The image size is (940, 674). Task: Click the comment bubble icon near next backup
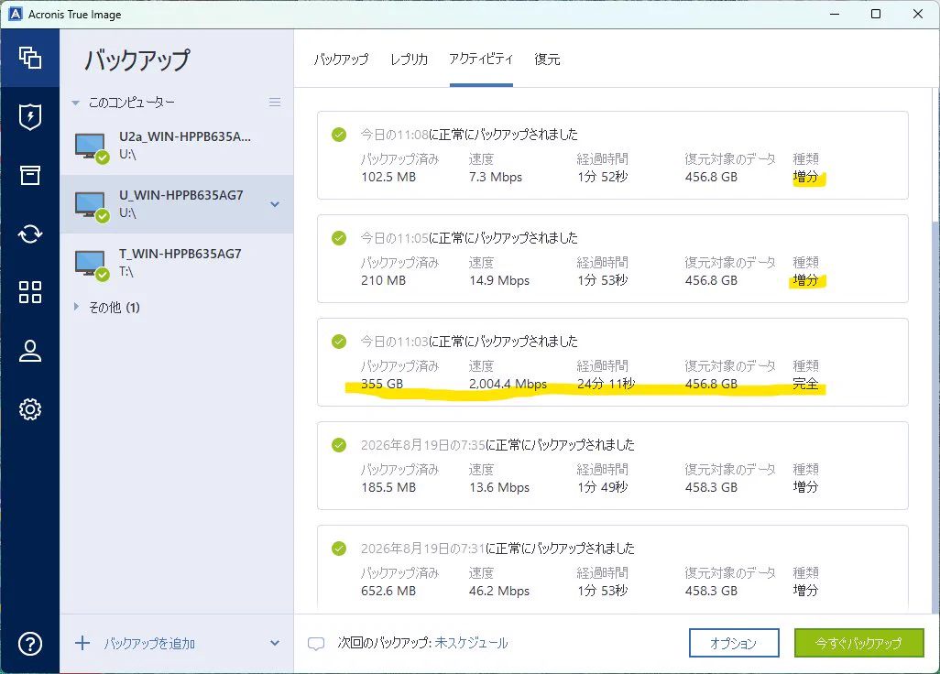coord(316,644)
